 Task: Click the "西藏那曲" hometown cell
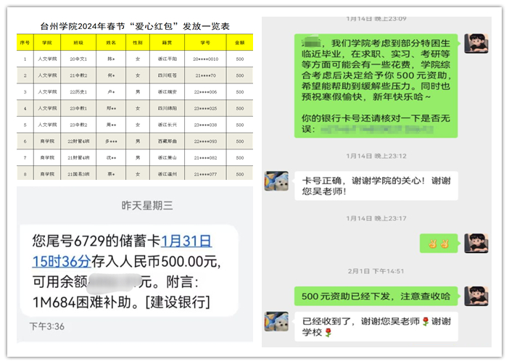(170, 141)
